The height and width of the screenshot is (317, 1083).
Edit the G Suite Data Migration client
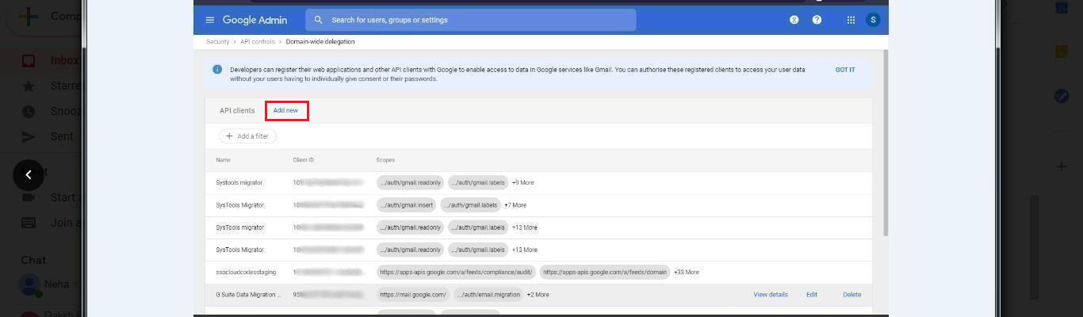(x=812, y=294)
